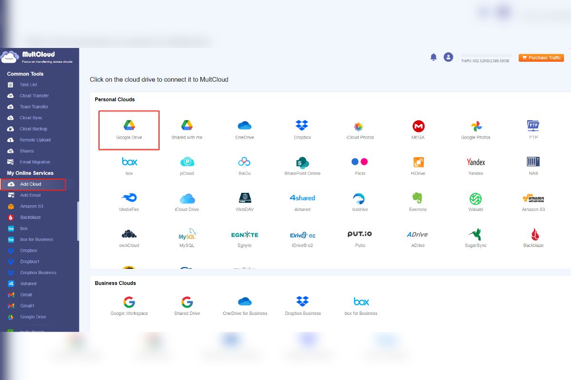The image size is (571, 380).
Task: Choose Amazon S3 in the cloud grid
Action: point(533,202)
